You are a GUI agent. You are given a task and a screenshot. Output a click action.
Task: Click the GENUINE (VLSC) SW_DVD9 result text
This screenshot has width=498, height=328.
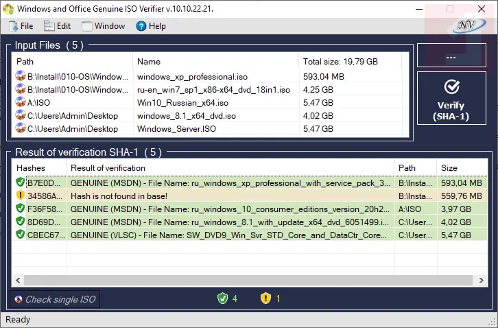click(x=228, y=235)
